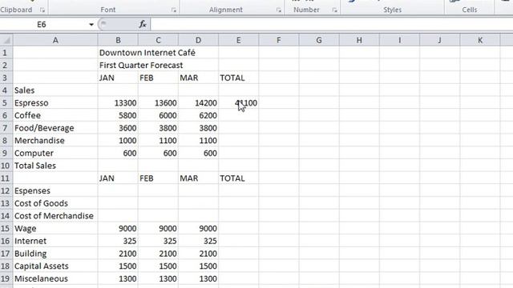Click the 'Espenses' cell
This screenshot has height=288, width=513.
point(55,190)
